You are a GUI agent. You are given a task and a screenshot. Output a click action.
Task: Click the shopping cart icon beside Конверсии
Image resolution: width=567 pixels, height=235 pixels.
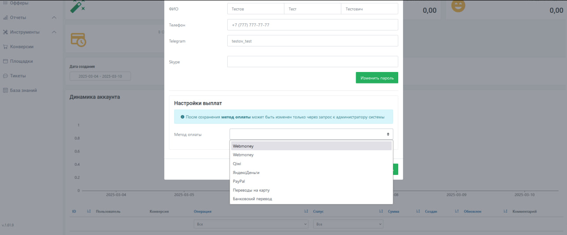[5, 47]
